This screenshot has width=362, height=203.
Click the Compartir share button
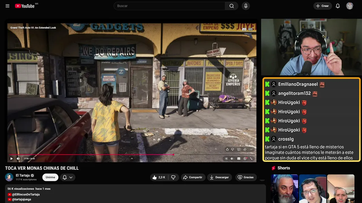pos(193,177)
